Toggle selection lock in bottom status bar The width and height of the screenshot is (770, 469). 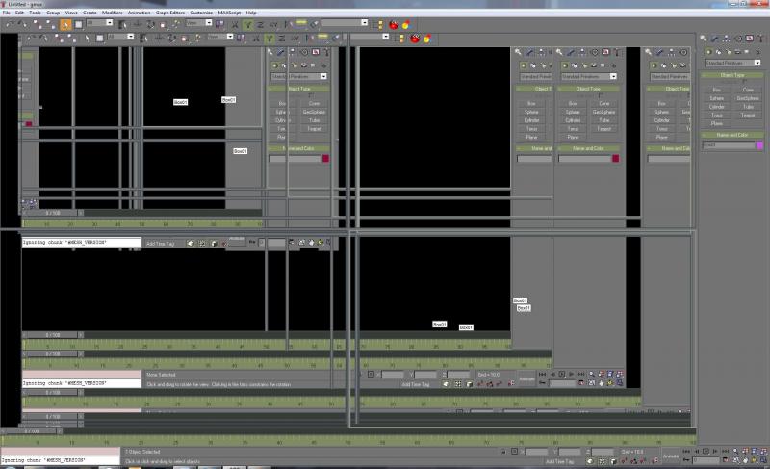point(503,452)
